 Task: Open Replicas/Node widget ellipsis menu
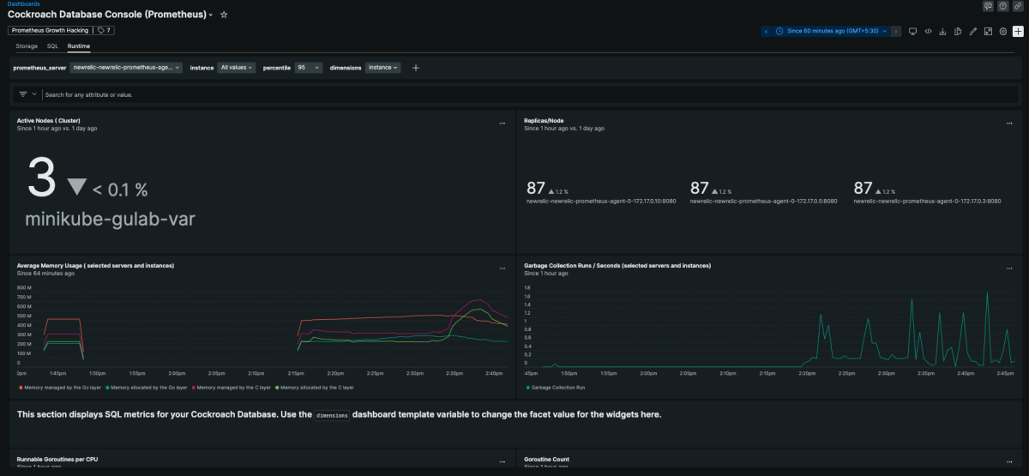coord(1008,124)
